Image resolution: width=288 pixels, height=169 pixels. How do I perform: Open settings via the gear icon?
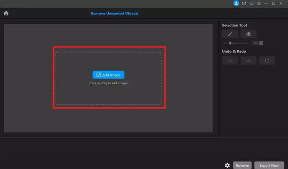pyautogui.click(x=227, y=165)
